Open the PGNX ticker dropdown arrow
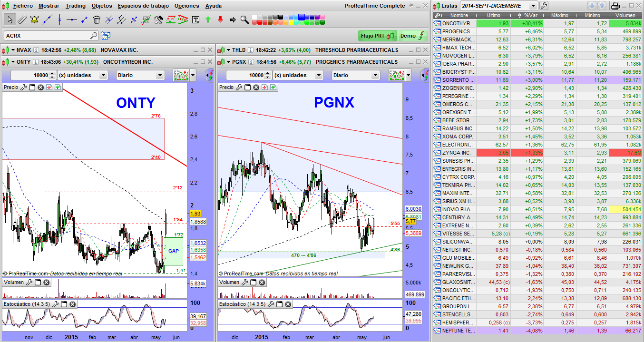This screenshot has height=342, width=644. point(229,62)
